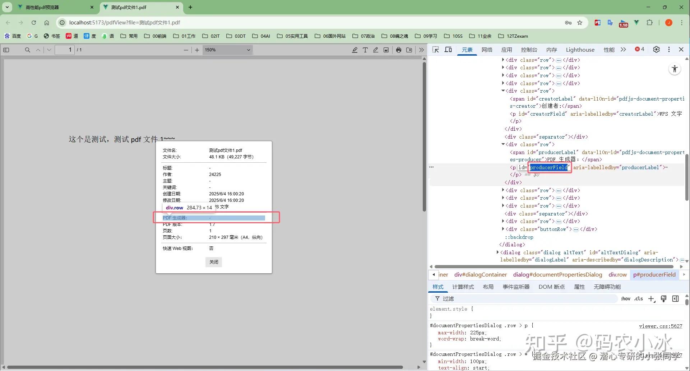Open the document search tool
This screenshot has height=371, width=690.
click(x=27, y=50)
